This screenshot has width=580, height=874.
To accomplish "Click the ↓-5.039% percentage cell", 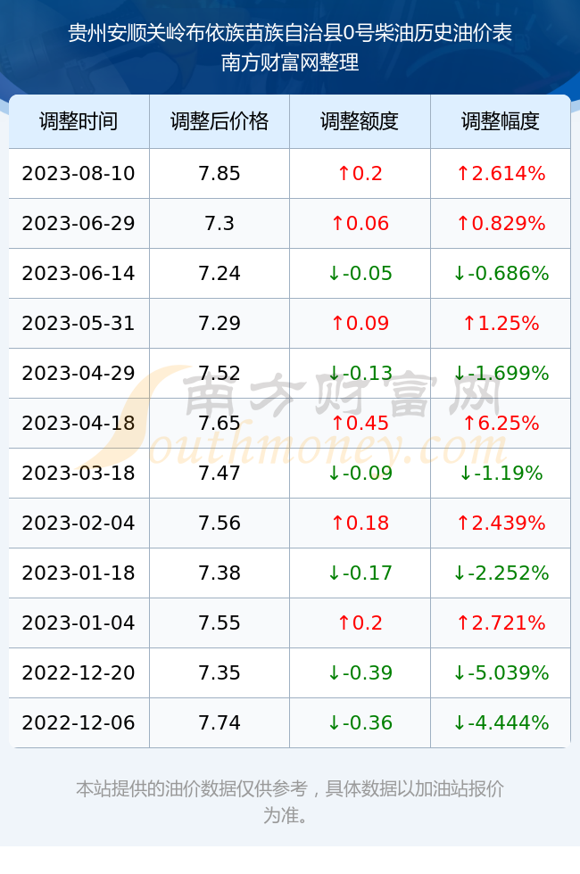I will tap(501, 672).
